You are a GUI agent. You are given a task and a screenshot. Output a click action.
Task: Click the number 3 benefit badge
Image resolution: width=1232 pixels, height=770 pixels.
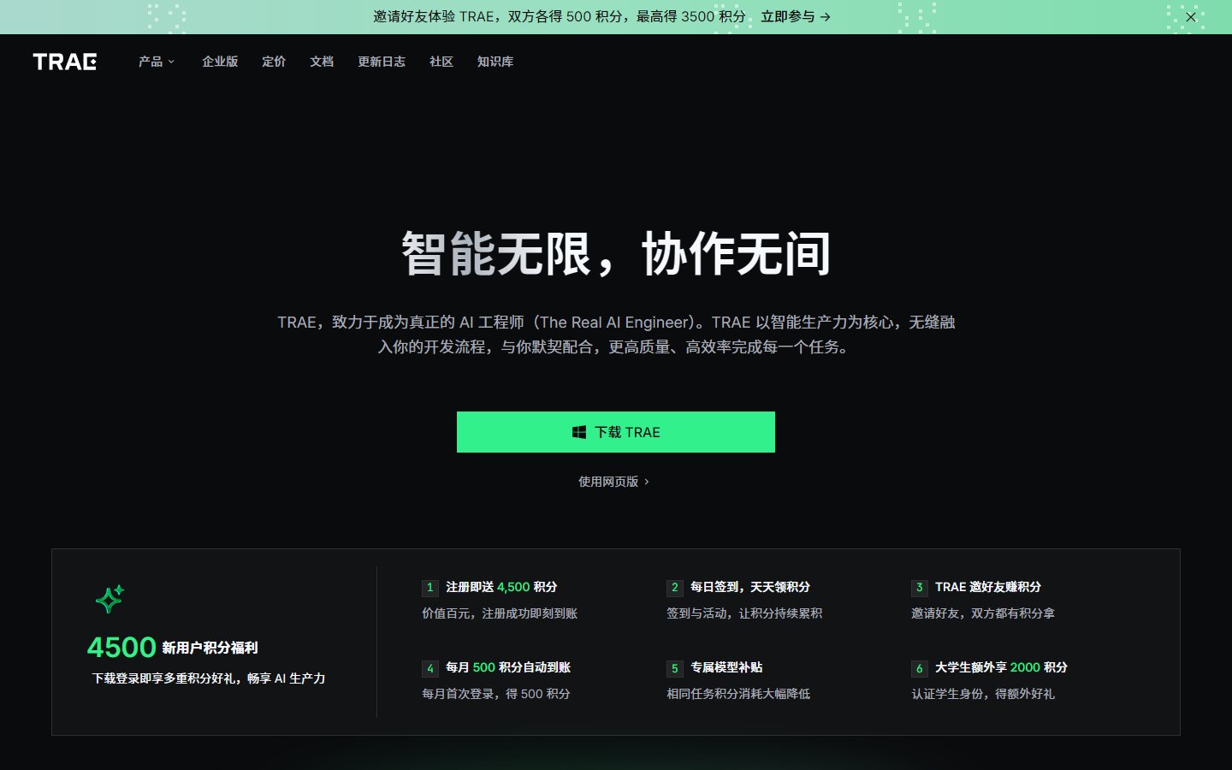click(920, 588)
